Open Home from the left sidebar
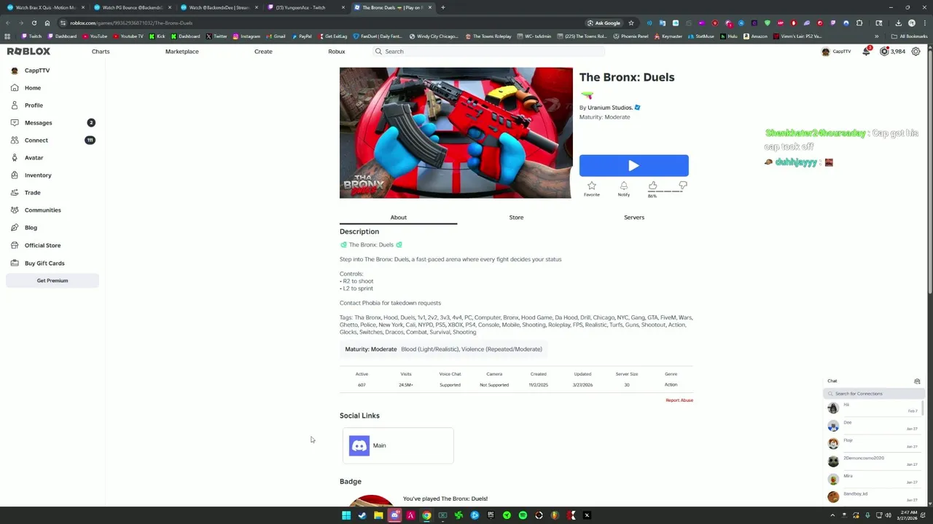Screen dimensions: 933x524 point(33,88)
